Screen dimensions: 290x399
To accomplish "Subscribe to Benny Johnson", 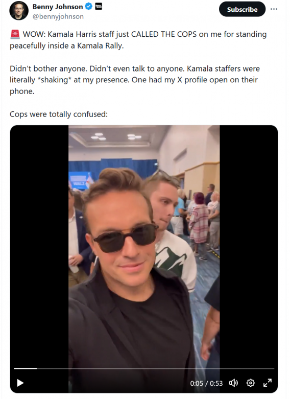I will tap(242, 9).
